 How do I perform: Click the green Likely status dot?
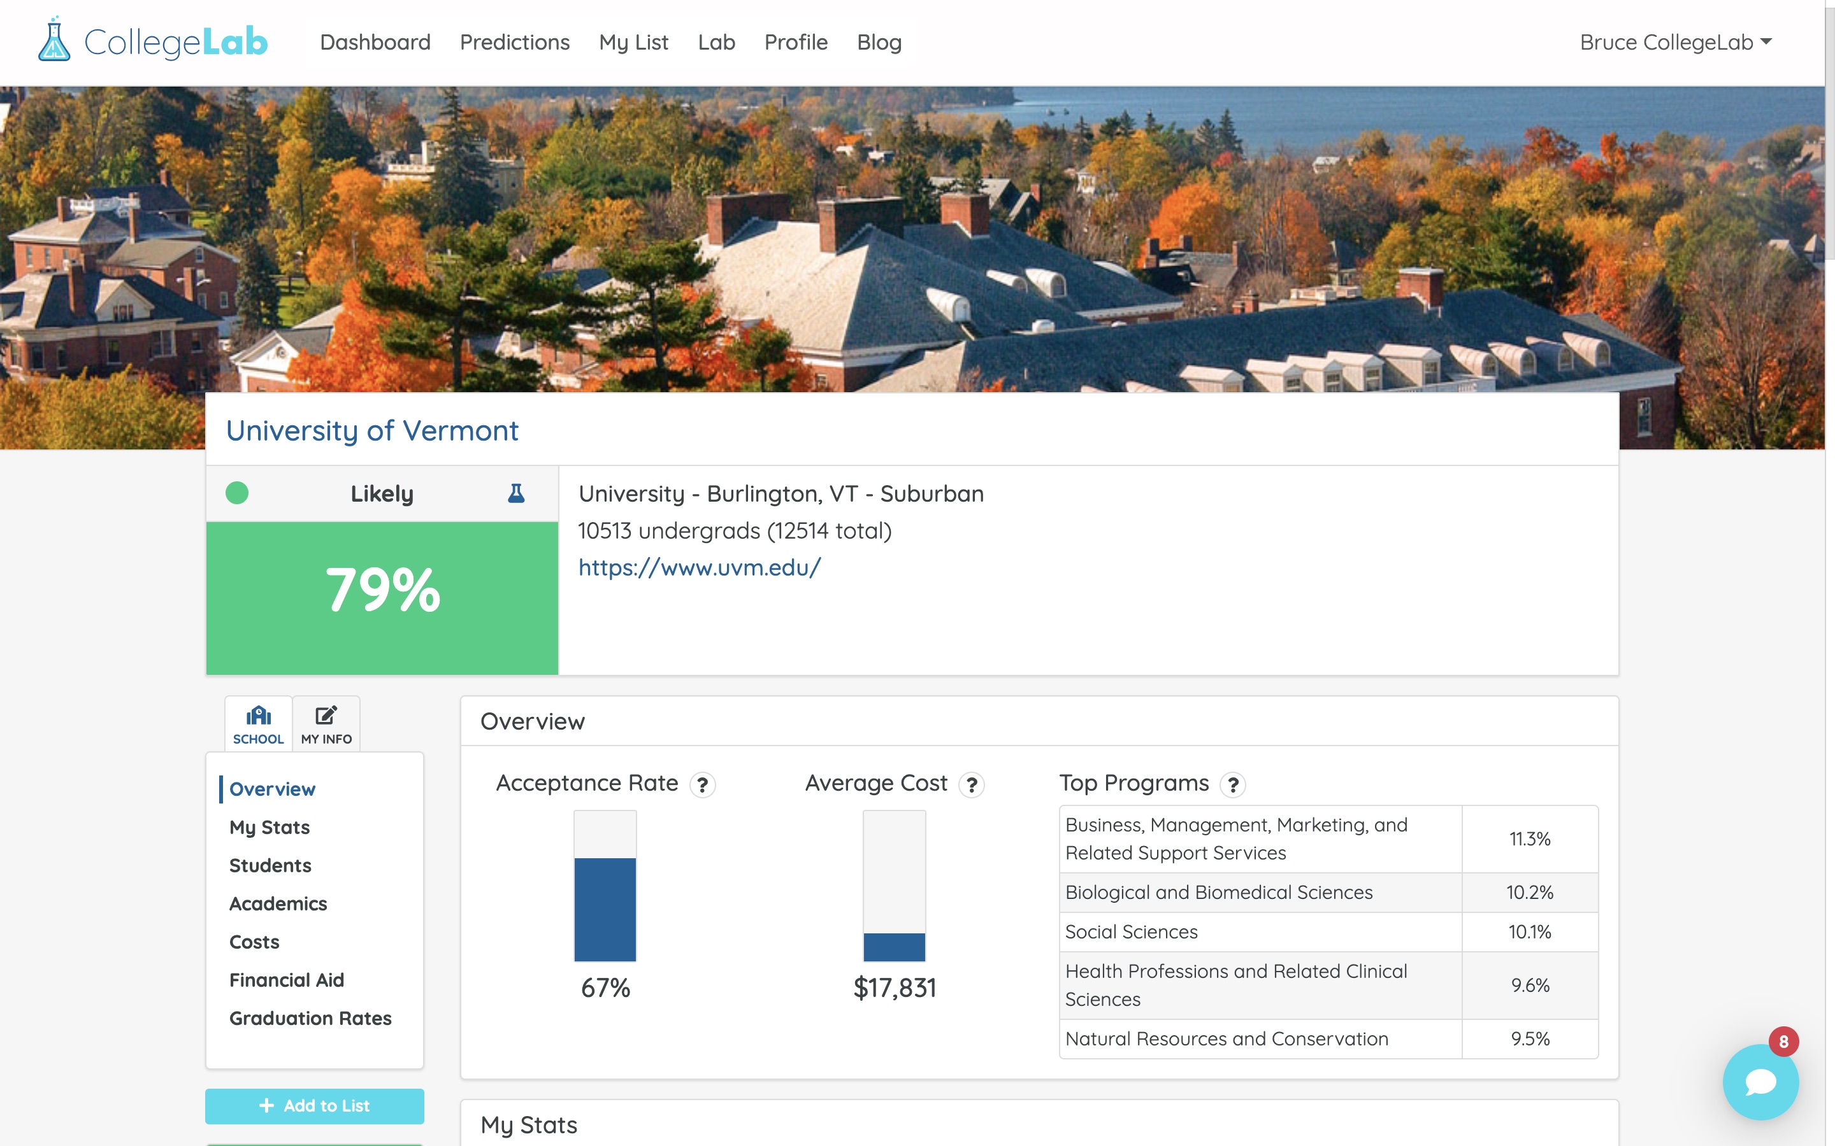pyautogui.click(x=237, y=493)
